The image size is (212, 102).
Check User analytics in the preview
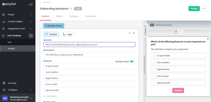point(154,62)
